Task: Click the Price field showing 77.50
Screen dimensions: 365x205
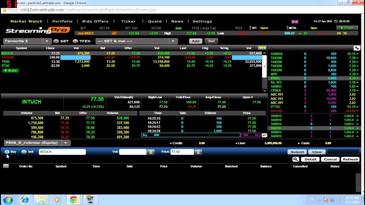Action: [182, 152]
